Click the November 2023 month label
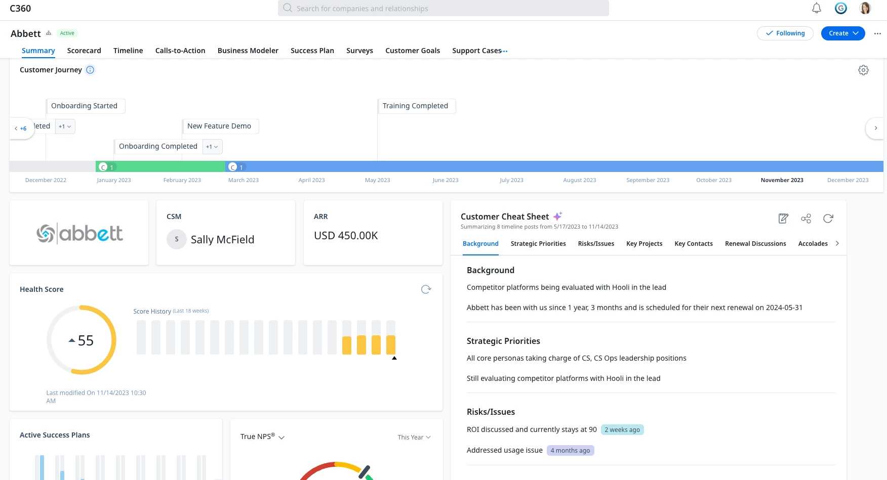 (x=782, y=180)
